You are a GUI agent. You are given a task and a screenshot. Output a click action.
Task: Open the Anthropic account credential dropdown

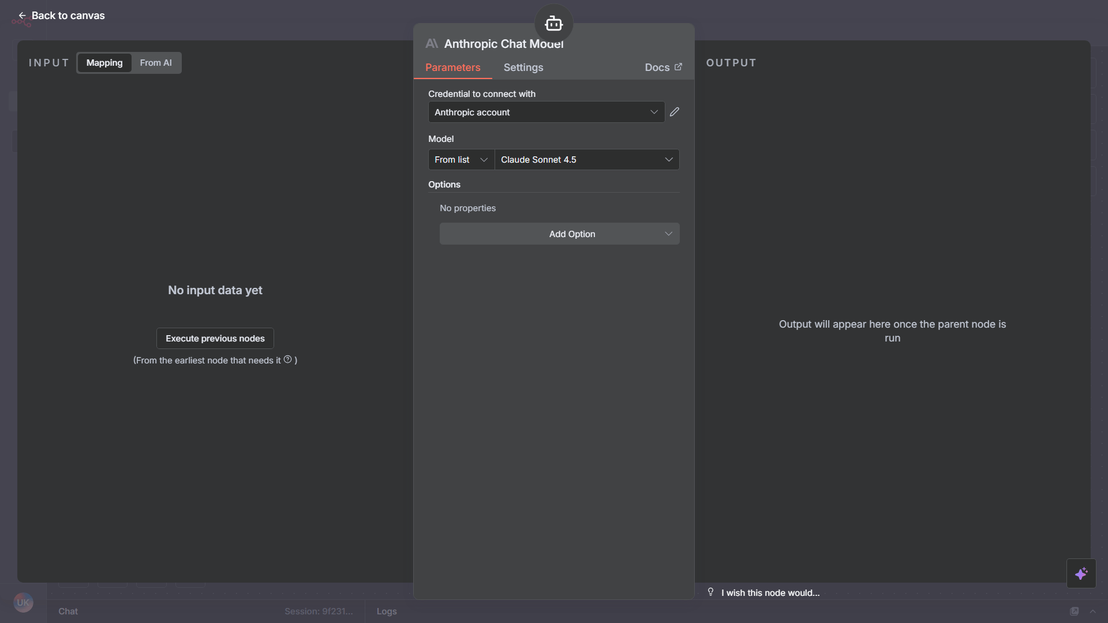tap(545, 112)
